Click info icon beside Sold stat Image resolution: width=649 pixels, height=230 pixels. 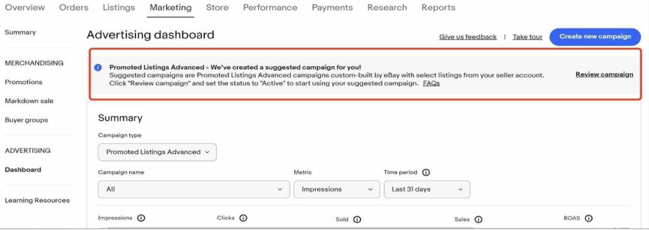coord(357,220)
